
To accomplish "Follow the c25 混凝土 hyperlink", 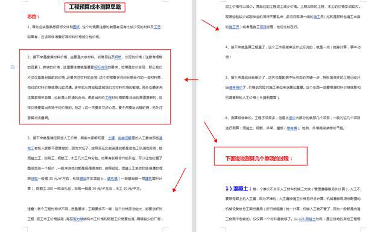I will (307, 219).
